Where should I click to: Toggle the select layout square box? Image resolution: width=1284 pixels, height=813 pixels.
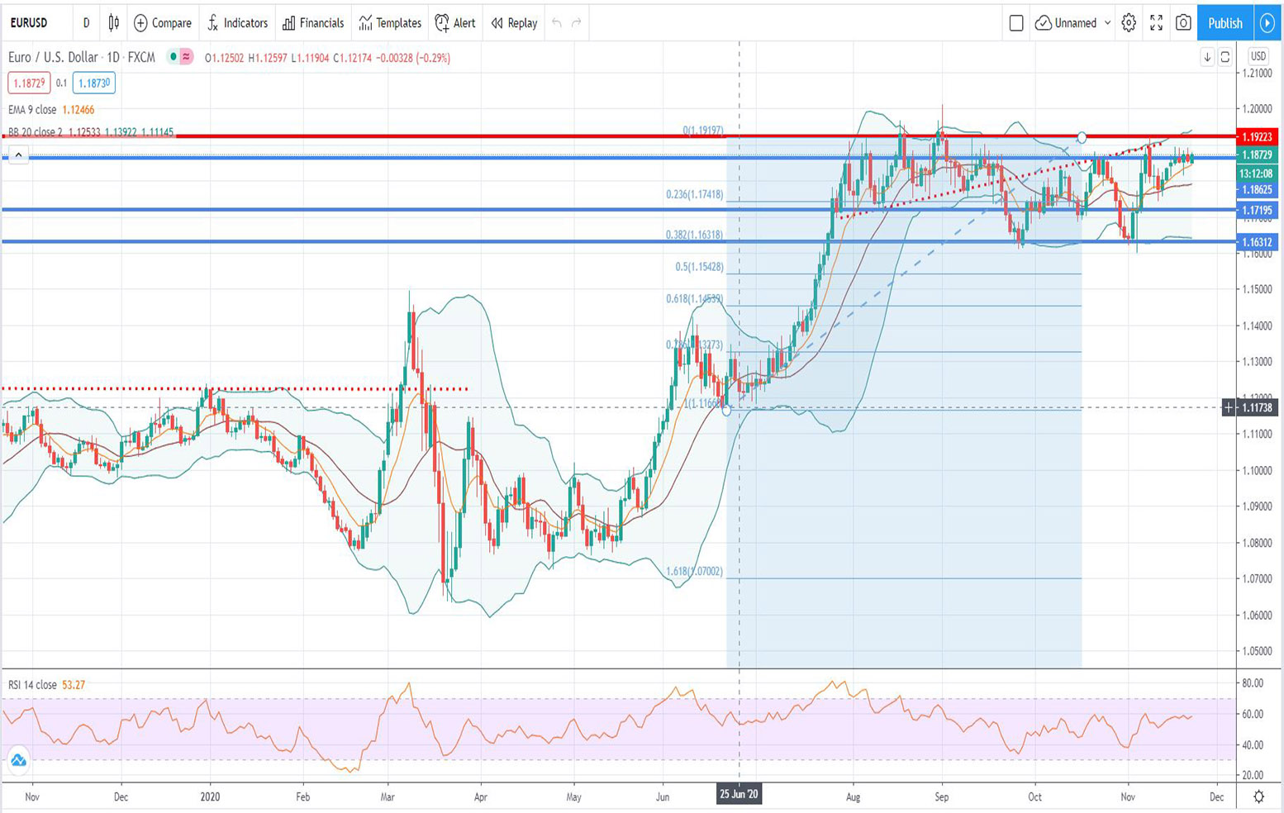[1016, 23]
